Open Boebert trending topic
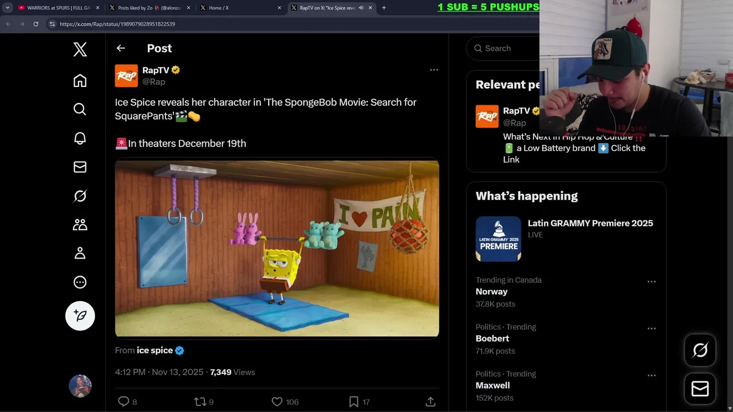This screenshot has height=412, width=733. point(492,339)
